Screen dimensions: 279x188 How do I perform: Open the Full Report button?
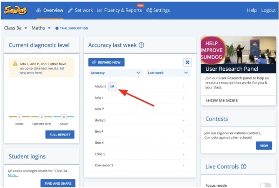(60, 135)
